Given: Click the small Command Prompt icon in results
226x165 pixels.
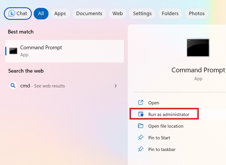Looking at the screenshot, I should [x=13, y=51].
